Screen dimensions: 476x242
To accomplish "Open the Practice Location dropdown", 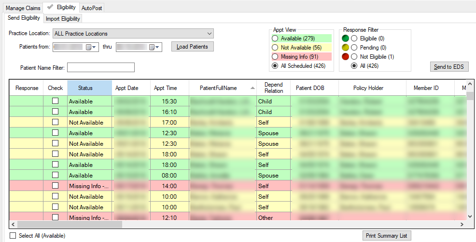I will pyautogui.click(x=209, y=34).
